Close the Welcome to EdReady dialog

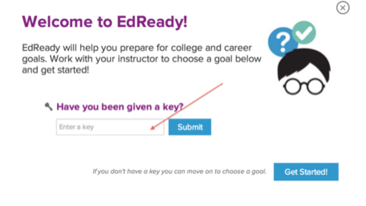(x=343, y=8)
